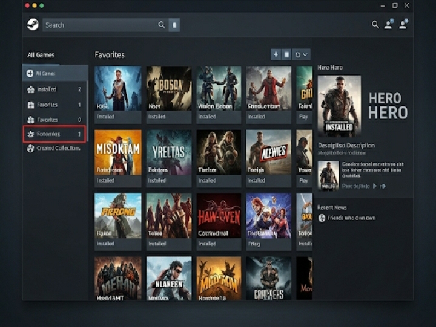
Task: Click the Friends who own icon under Recent News
Action: pos(322,218)
